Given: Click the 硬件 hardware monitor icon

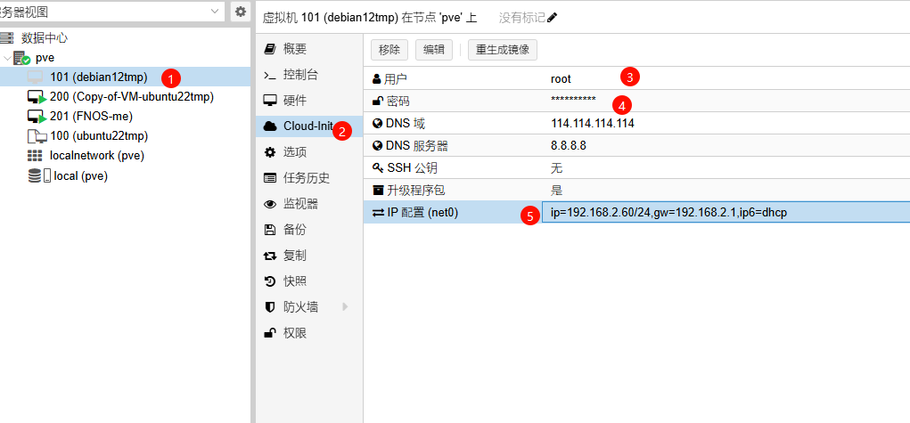Looking at the screenshot, I should pos(270,101).
